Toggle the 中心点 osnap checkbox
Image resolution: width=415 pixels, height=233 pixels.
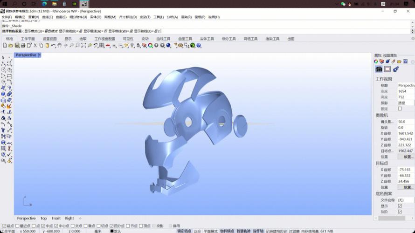click(x=56, y=226)
